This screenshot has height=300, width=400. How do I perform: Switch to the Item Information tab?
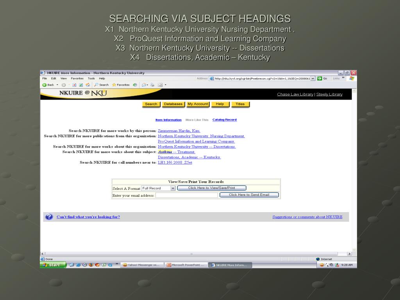[x=168, y=120]
